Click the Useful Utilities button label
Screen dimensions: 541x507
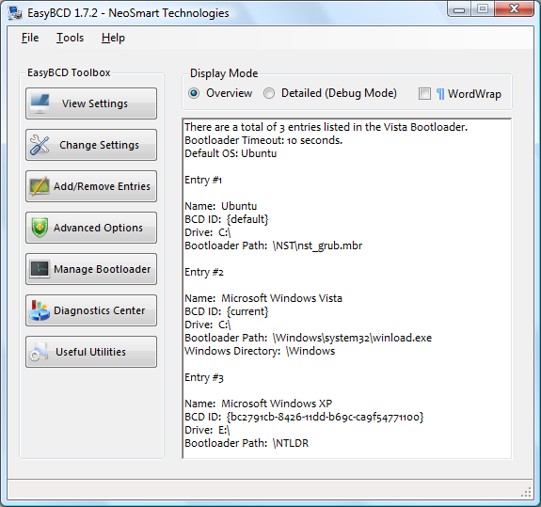(90, 352)
